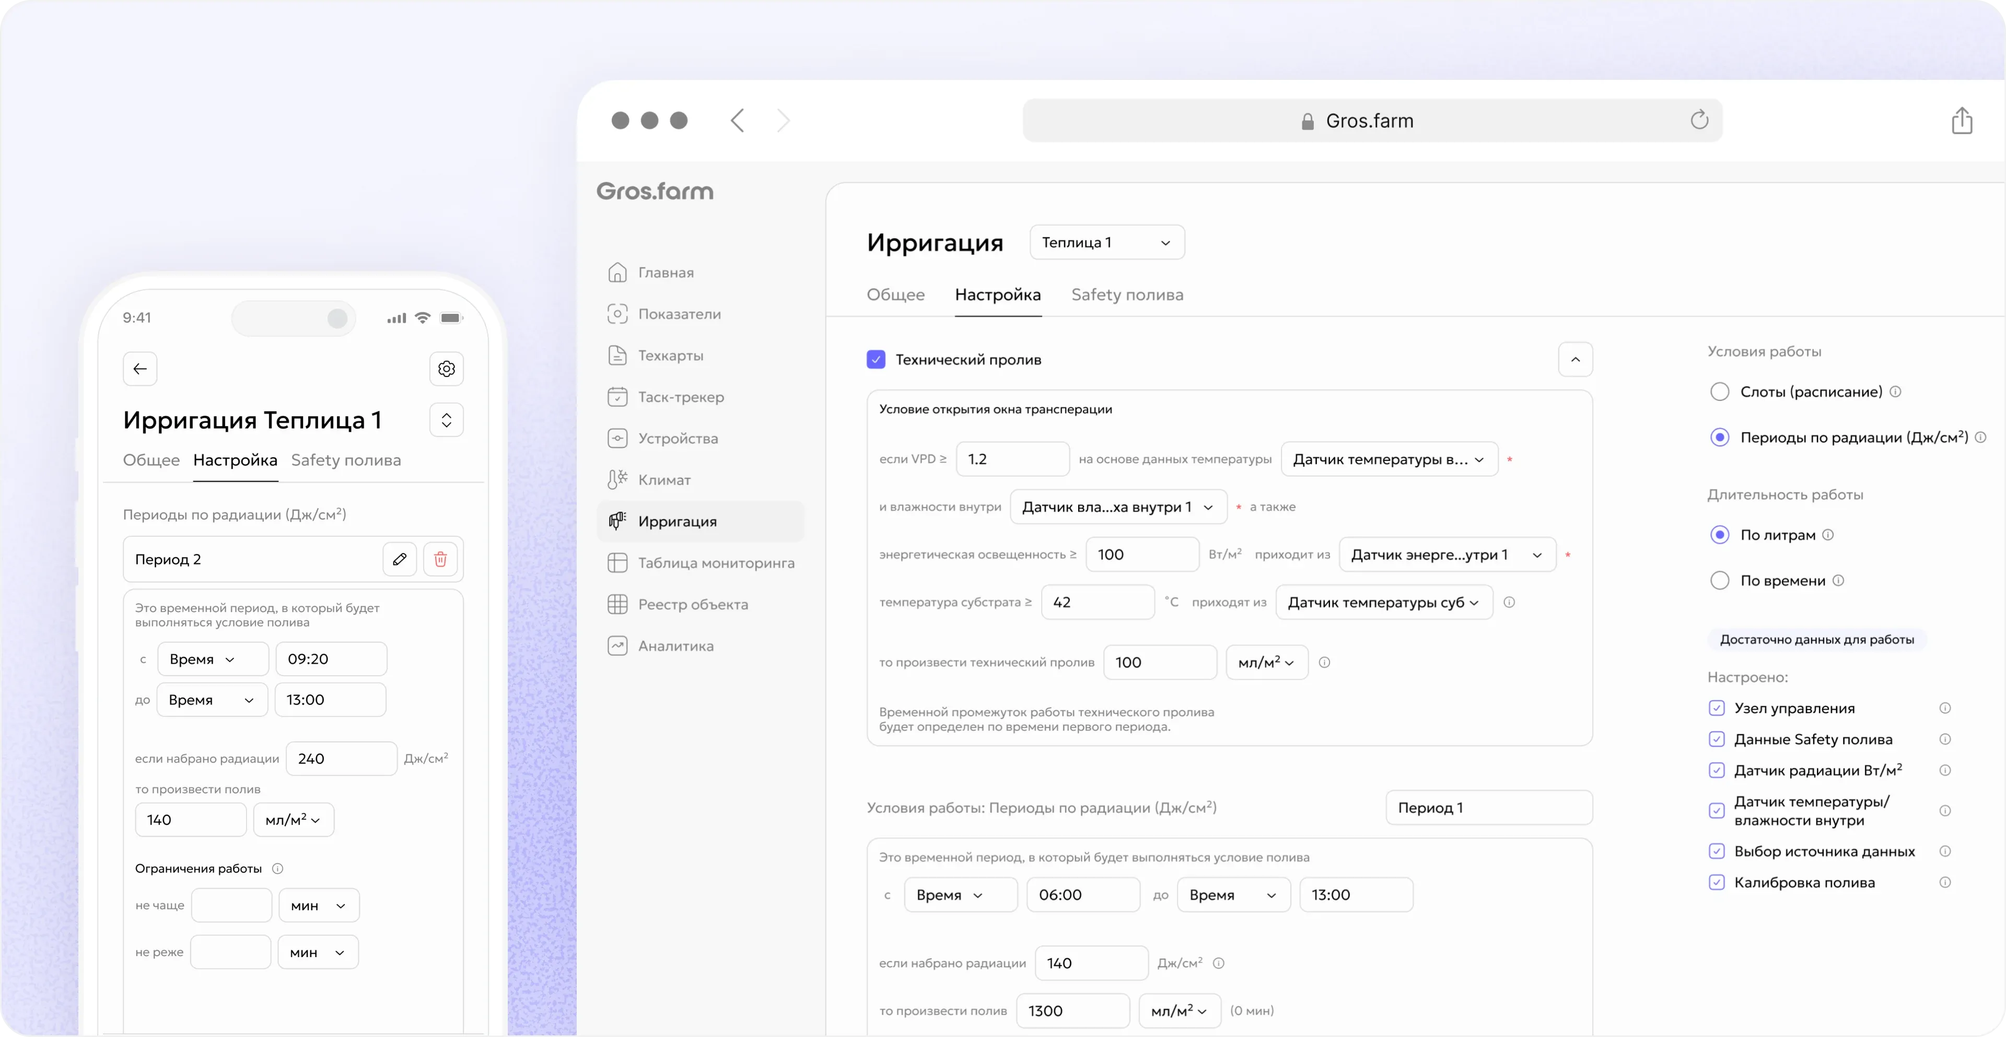
Task: Click the substrate temperature field showing 42
Action: click(x=1097, y=603)
